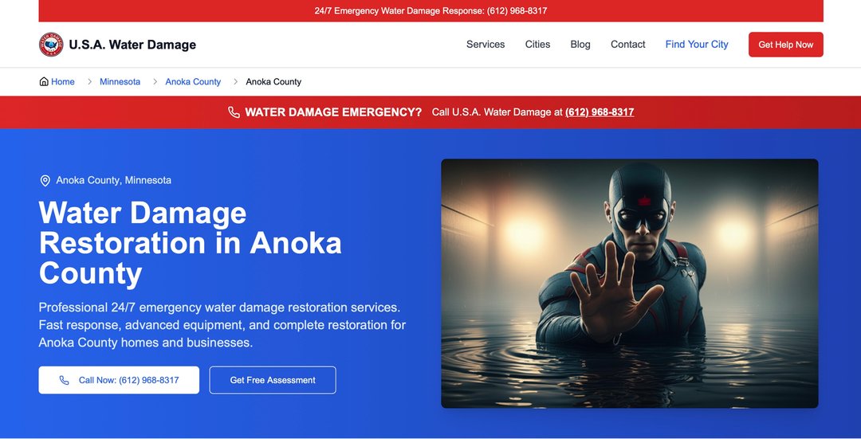Click the U.S.A. Water Damage logo icon
The width and height of the screenshot is (861, 439).
click(51, 45)
